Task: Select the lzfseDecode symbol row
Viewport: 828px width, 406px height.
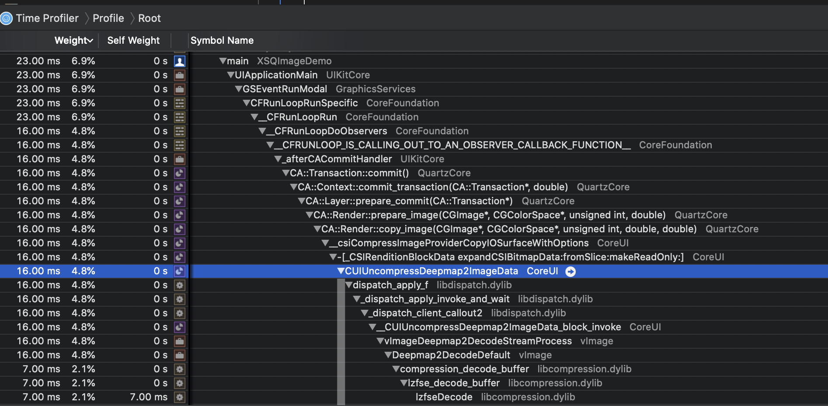Action: coord(414,397)
